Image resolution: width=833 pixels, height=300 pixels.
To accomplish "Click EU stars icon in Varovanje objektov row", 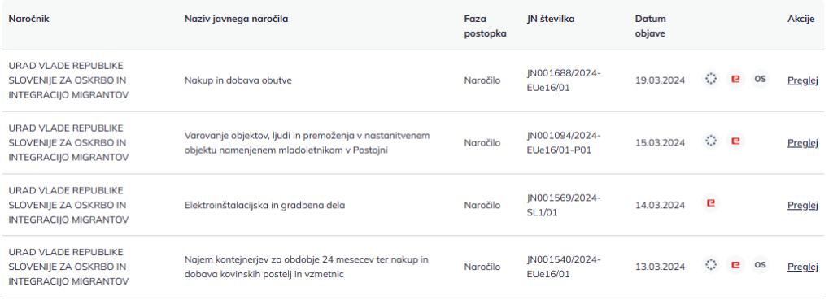I will pos(711,141).
